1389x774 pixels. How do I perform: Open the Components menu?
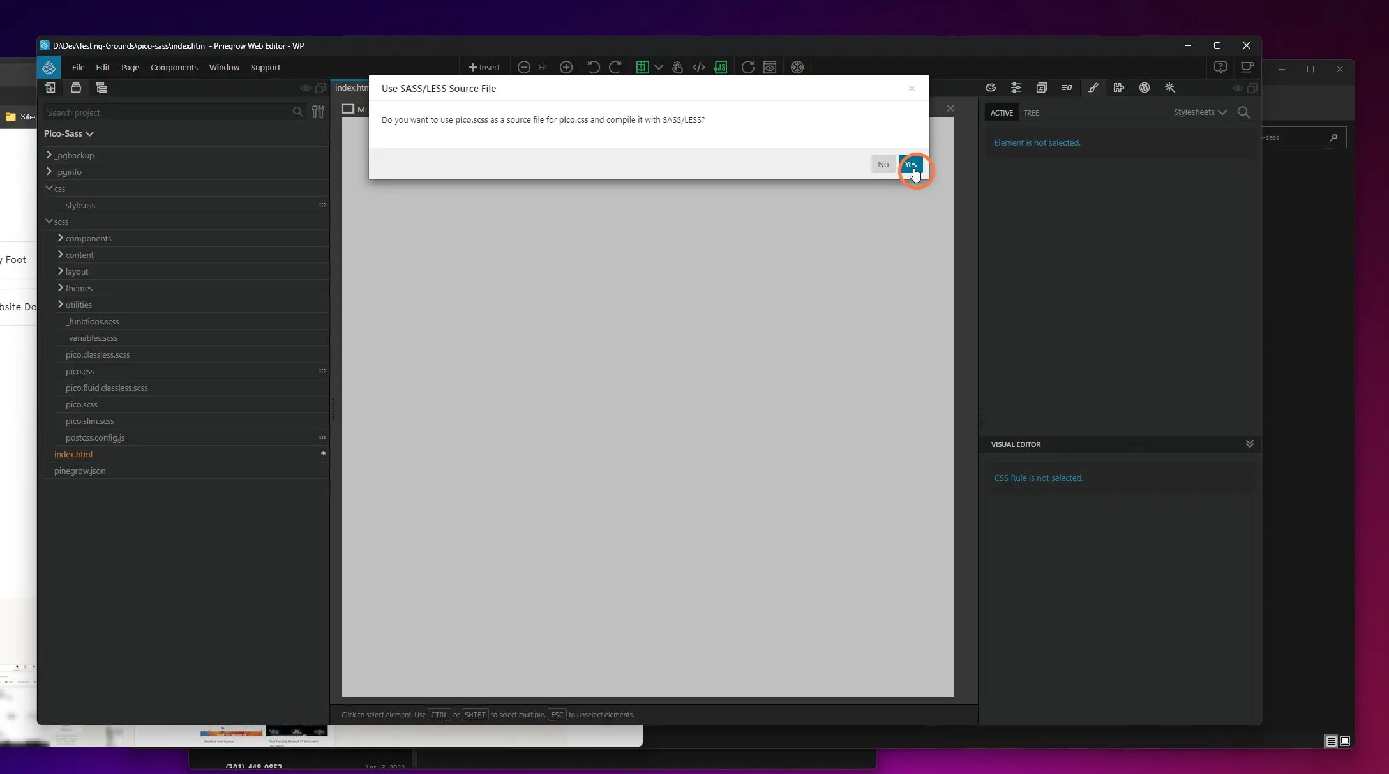click(x=174, y=67)
